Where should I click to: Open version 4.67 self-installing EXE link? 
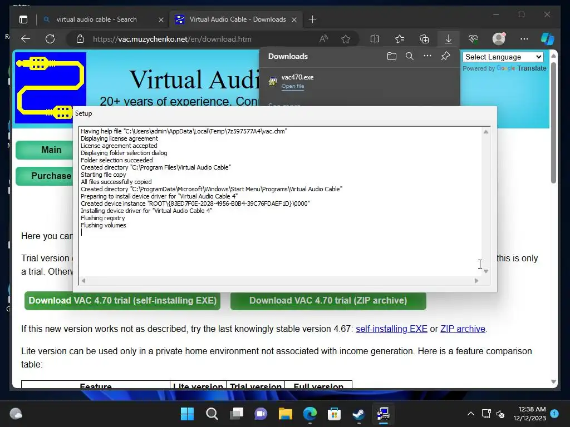point(391,329)
